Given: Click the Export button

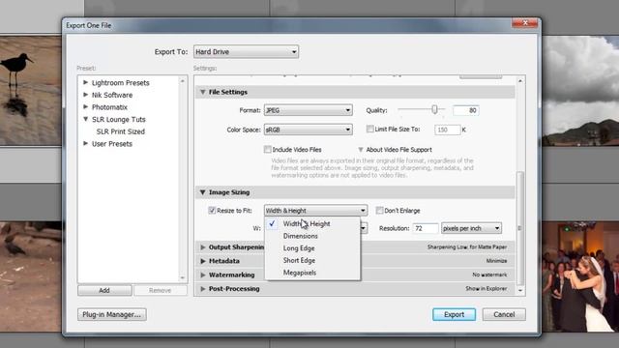Looking at the screenshot, I should [454, 314].
